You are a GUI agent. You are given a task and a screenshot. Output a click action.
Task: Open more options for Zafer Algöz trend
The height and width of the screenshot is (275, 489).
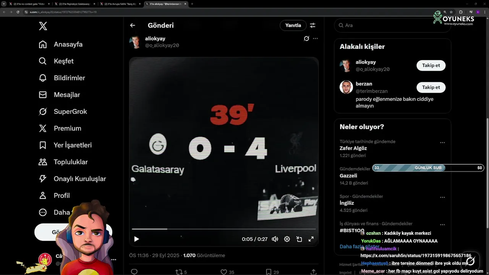442,142
